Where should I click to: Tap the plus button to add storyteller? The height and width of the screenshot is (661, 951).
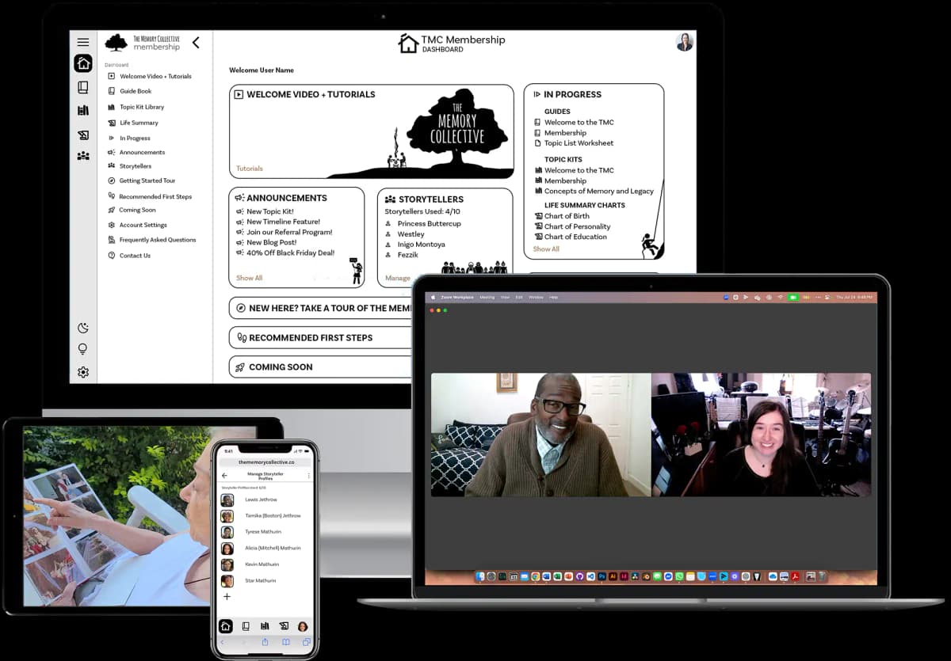pyautogui.click(x=227, y=597)
